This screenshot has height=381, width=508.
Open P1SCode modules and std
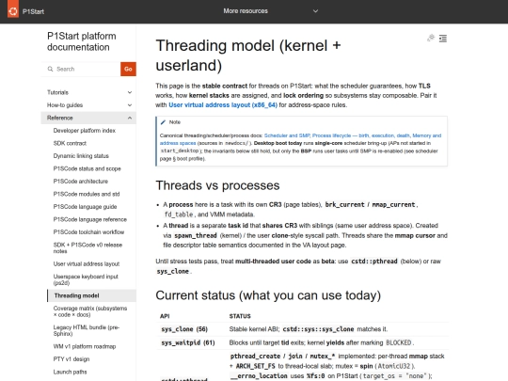coord(87,194)
